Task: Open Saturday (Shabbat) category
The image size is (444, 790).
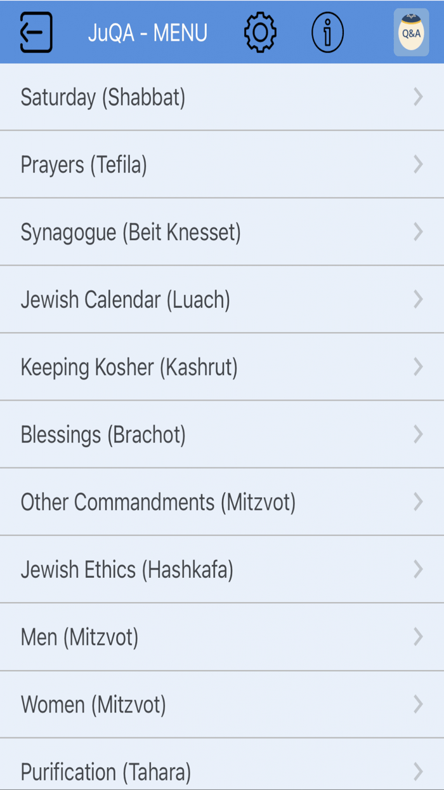Action: pos(103,98)
